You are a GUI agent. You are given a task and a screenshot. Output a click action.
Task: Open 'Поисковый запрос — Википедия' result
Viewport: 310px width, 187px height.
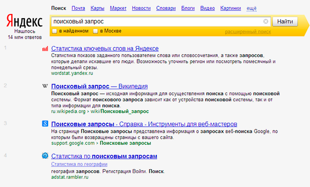tap(99, 86)
